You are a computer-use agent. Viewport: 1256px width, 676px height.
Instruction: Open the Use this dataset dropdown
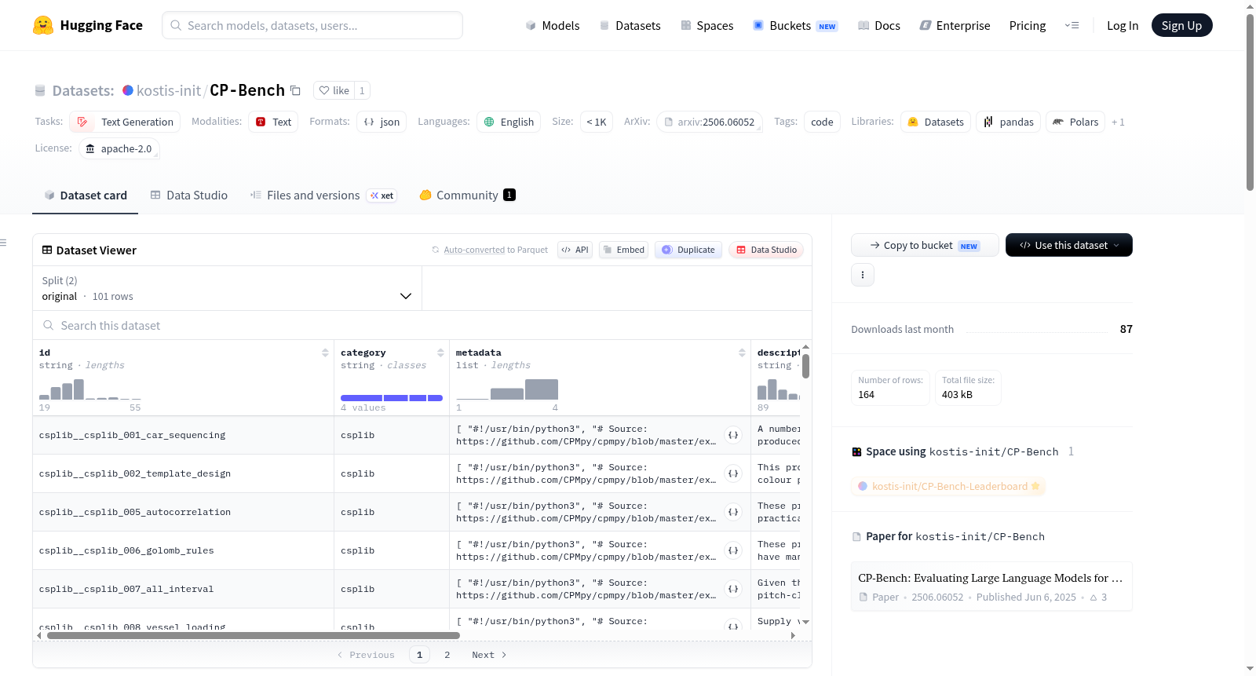[x=1069, y=245]
